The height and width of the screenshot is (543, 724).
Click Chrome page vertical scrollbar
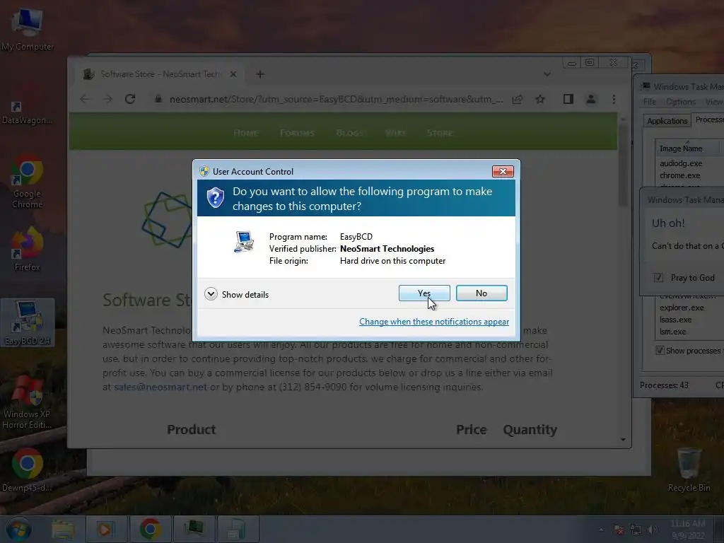623,165
